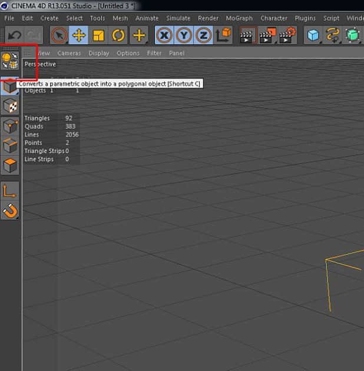Open the Mesh menu
Screen dimensions: 364x371
120,18
